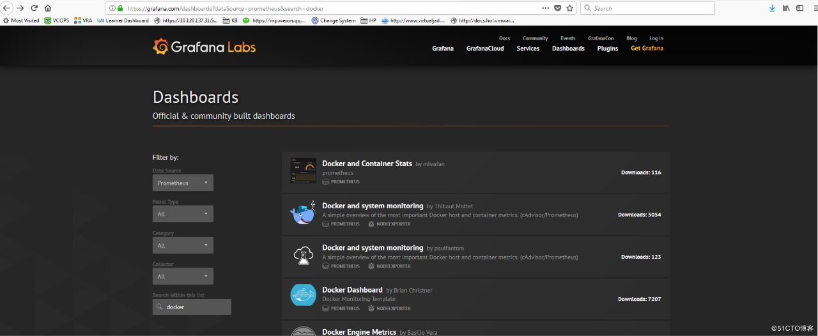Click the cloud flask thumbnail by paulfantom
Screen dimensions: 818x336
(x=304, y=256)
